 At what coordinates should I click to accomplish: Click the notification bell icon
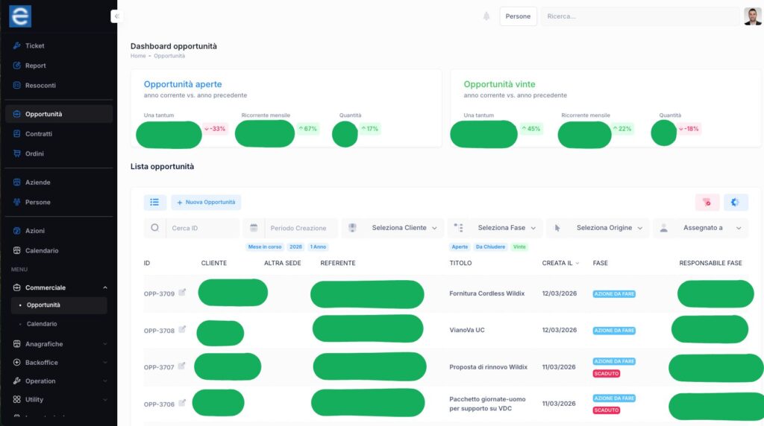[486, 16]
